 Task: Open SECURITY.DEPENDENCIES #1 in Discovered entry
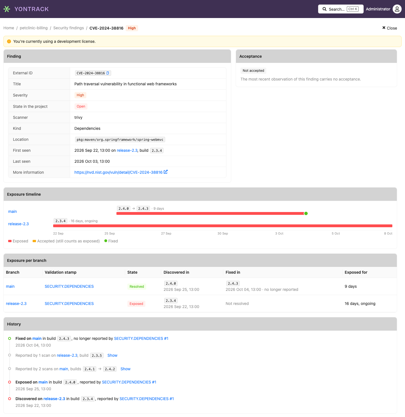(x=147, y=399)
